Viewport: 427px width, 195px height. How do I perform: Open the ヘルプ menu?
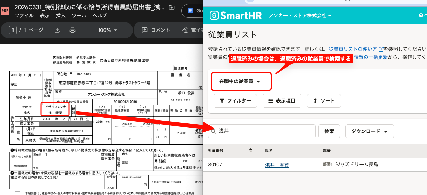[x=100, y=16]
